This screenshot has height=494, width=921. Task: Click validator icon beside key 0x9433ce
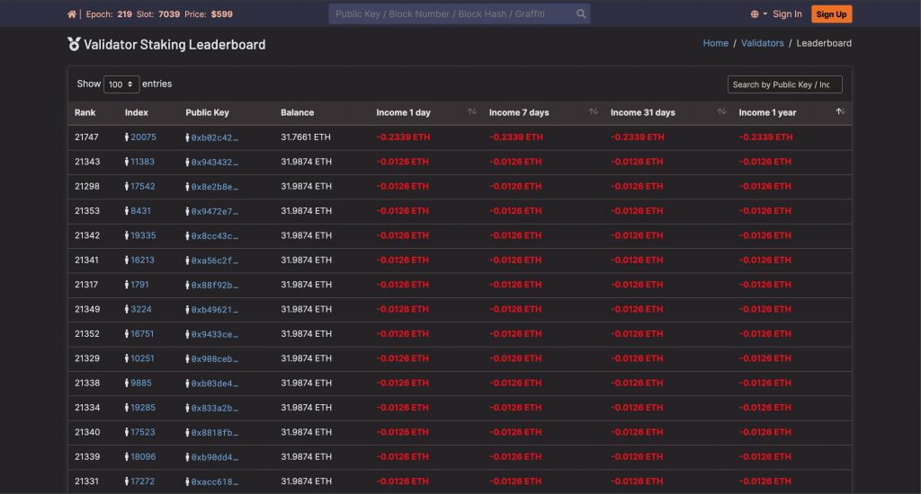click(x=187, y=334)
